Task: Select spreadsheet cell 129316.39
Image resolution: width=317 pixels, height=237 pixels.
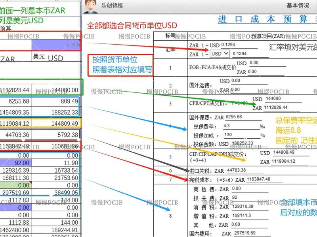Action: pos(16,170)
